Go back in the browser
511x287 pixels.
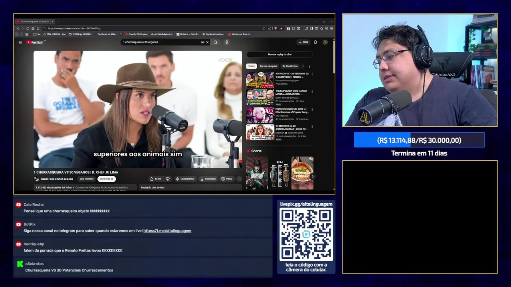click(x=18, y=28)
